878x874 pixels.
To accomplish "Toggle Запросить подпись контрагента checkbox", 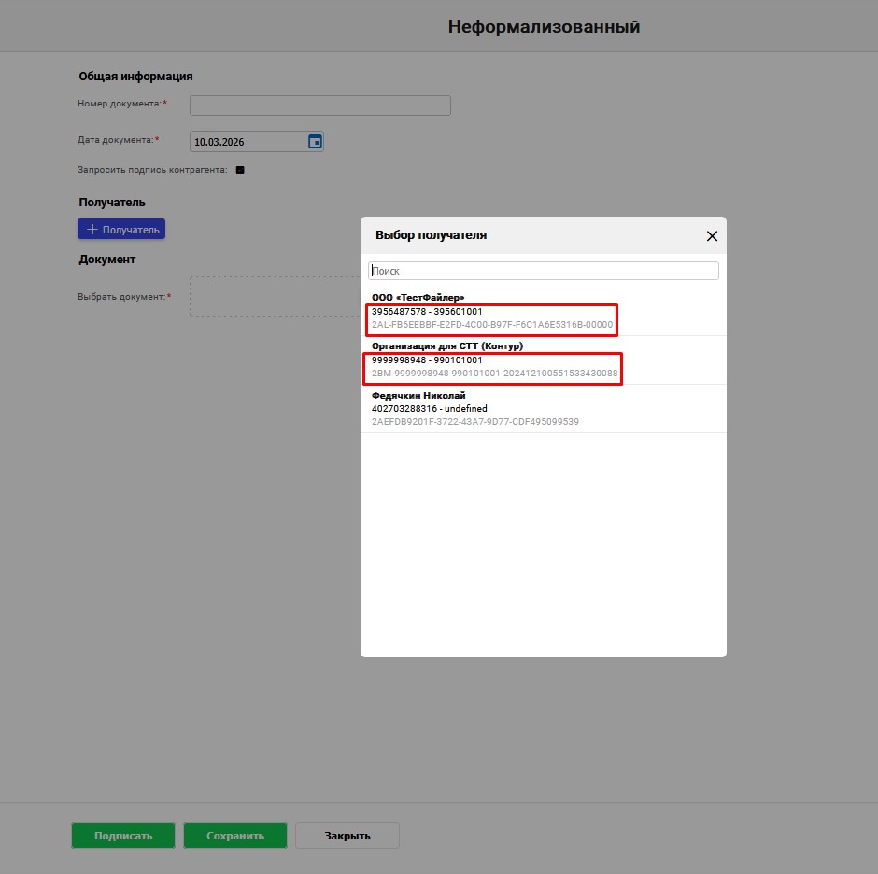I will click(240, 170).
